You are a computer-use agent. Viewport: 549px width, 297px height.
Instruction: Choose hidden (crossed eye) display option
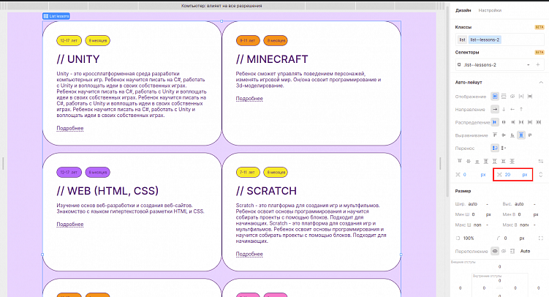point(512,97)
